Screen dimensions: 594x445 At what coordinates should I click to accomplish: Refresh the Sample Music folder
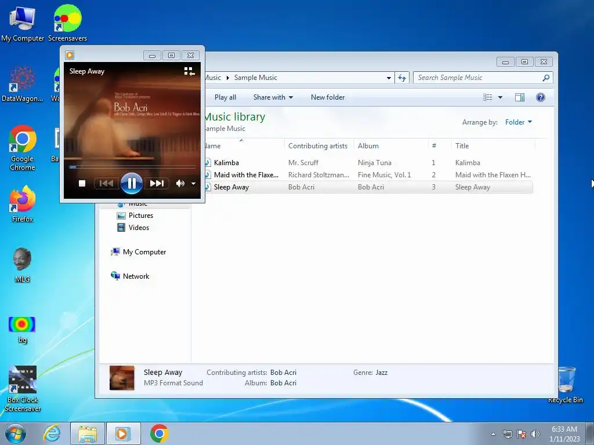pos(402,78)
